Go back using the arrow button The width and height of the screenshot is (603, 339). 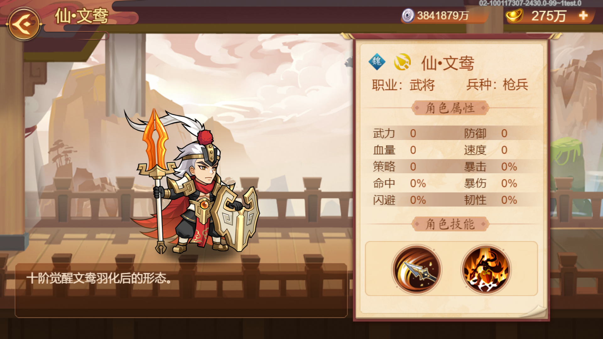[24, 24]
